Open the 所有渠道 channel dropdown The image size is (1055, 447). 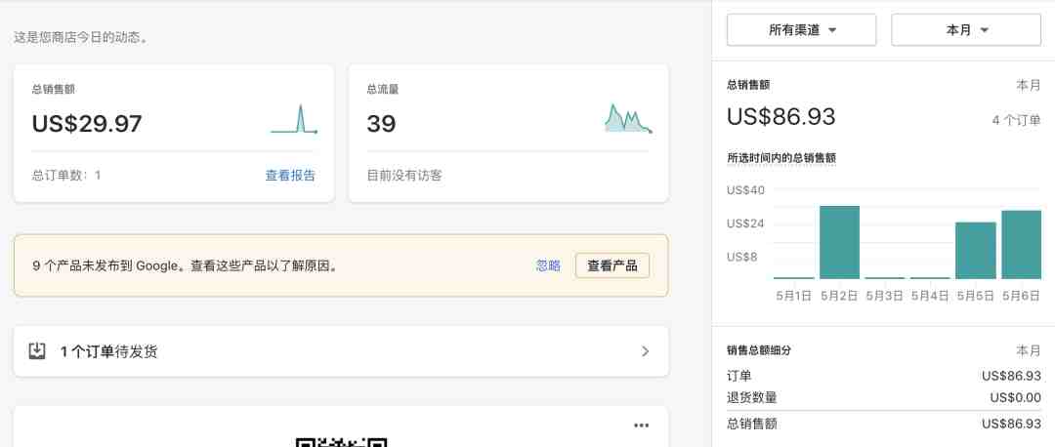pyautogui.click(x=801, y=30)
